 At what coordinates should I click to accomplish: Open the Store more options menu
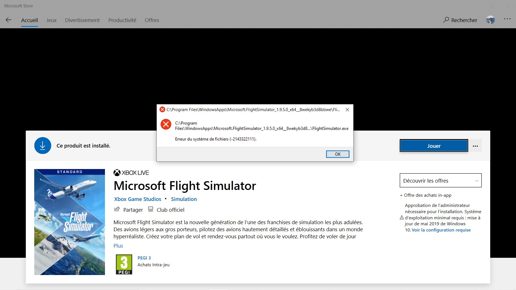(x=507, y=19)
